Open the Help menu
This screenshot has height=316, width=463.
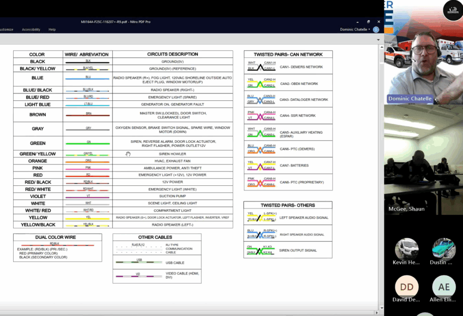[x=52, y=29]
